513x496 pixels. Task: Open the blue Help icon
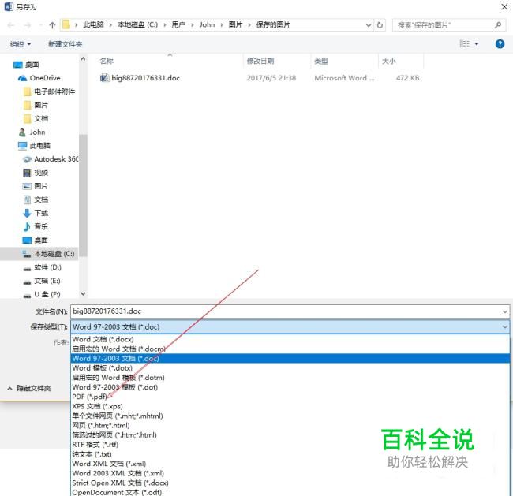pyautogui.click(x=500, y=43)
